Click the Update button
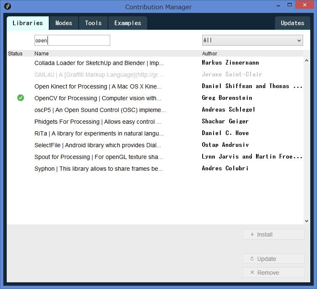Viewport: 317px width, 289px height. [274, 258]
